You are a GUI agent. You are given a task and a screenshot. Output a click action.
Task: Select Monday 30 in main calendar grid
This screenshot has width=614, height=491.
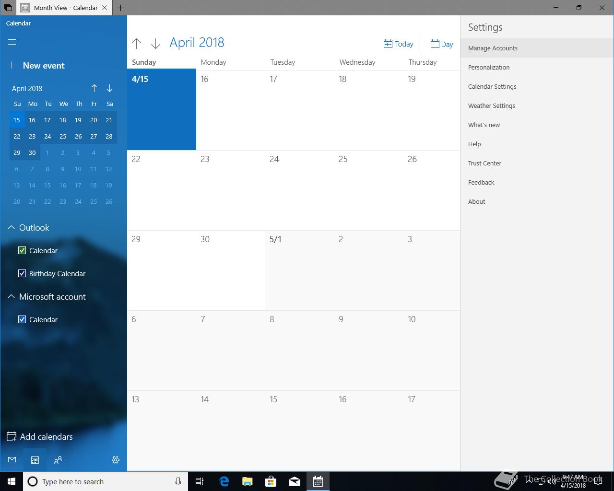pyautogui.click(x=231, y=270)
